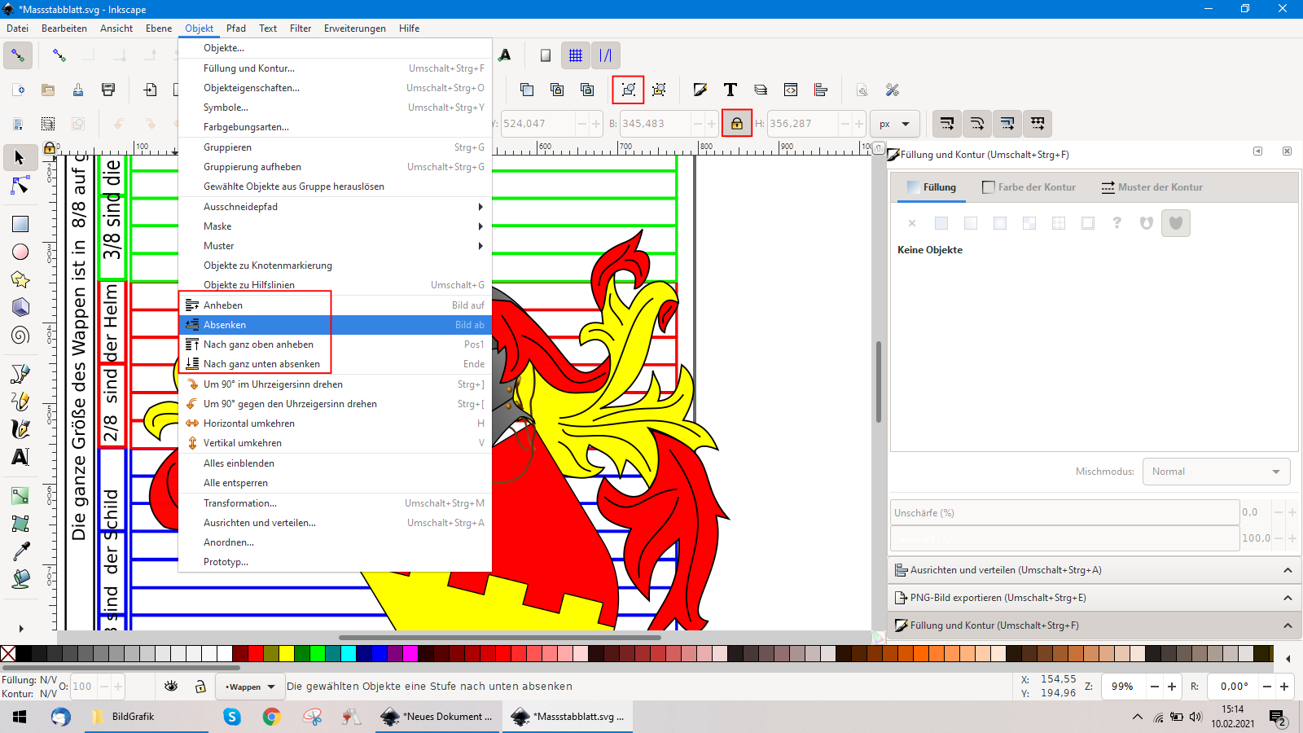Open the px units dropdown

tap(894, 124)
